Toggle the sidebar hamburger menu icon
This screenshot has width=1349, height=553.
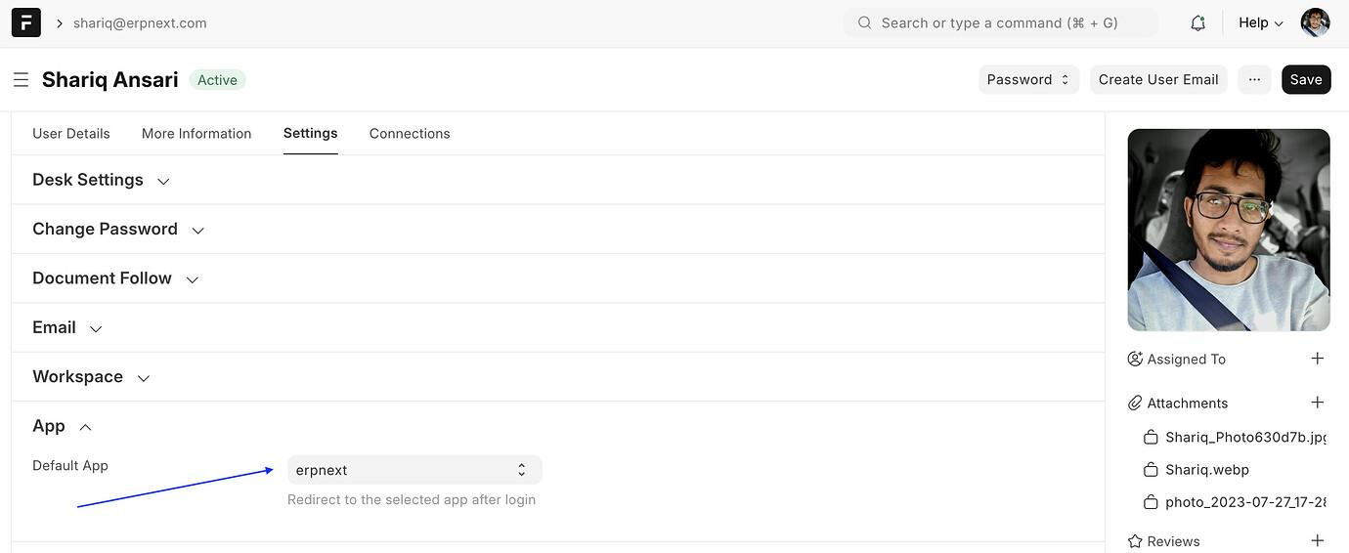pos(21,79)
